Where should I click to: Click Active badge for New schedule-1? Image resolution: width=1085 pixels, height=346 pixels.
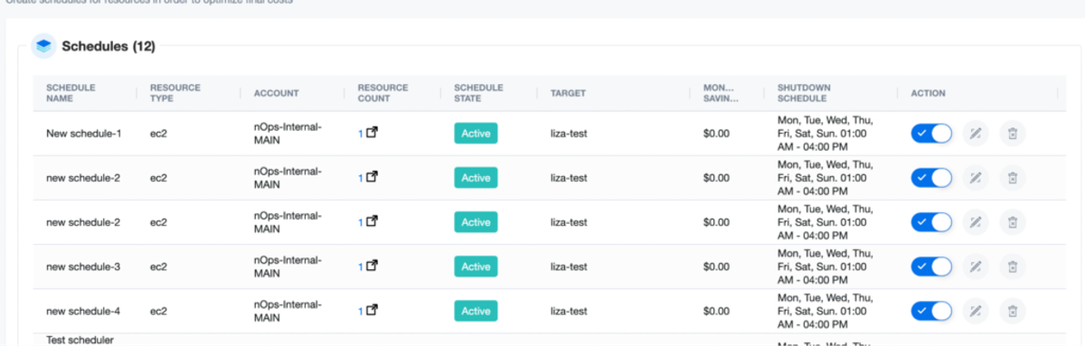pyautogui.click(x=476, y=134)
